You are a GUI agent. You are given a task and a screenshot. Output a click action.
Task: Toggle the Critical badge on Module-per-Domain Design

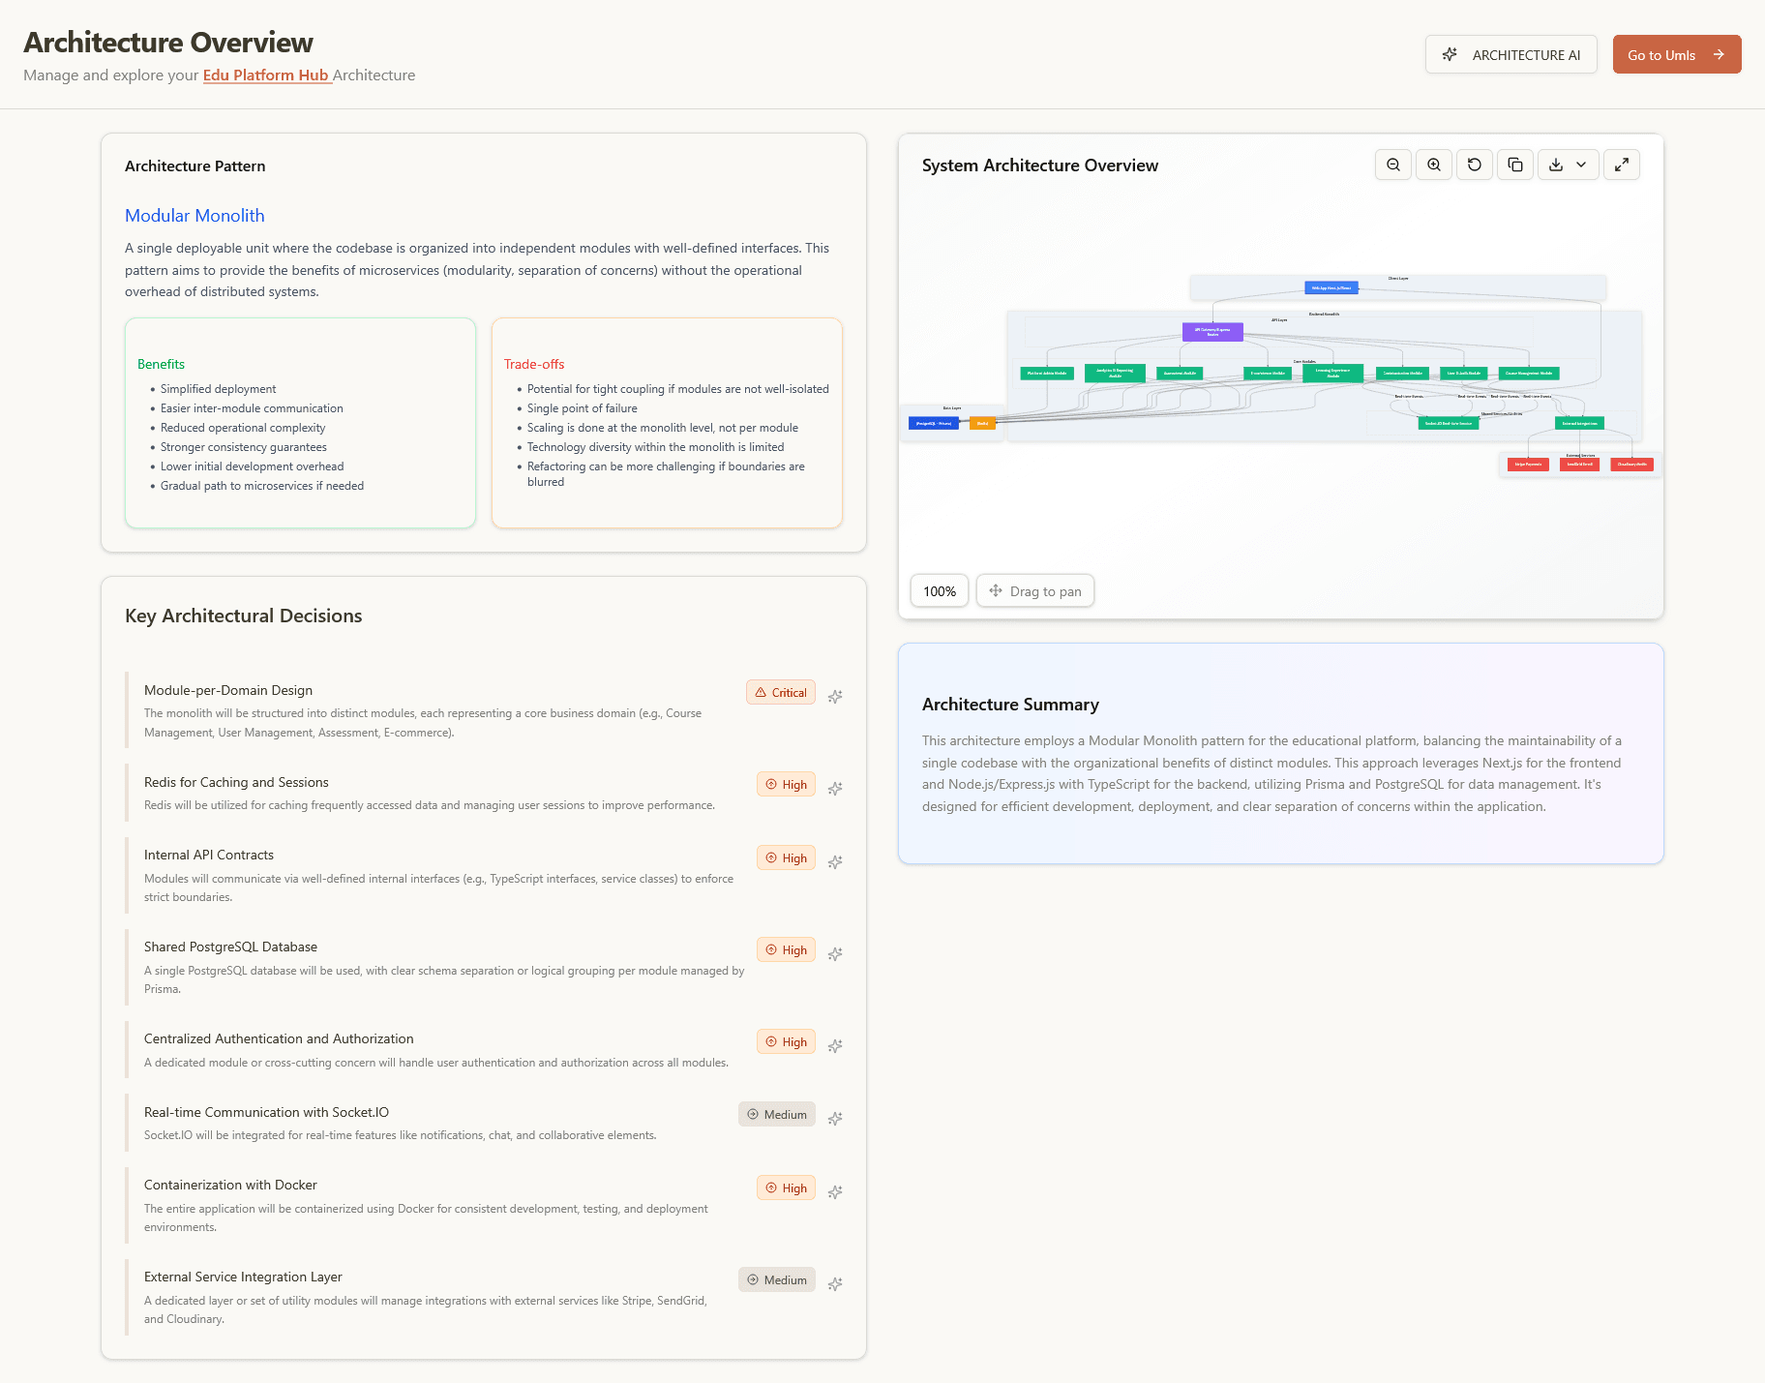780,691
